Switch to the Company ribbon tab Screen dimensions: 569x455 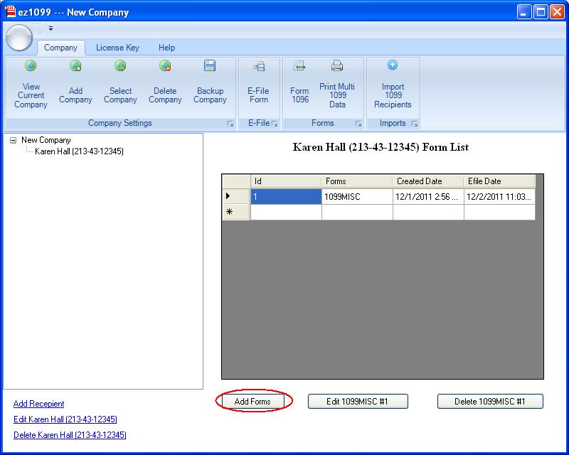pos(60,48)
